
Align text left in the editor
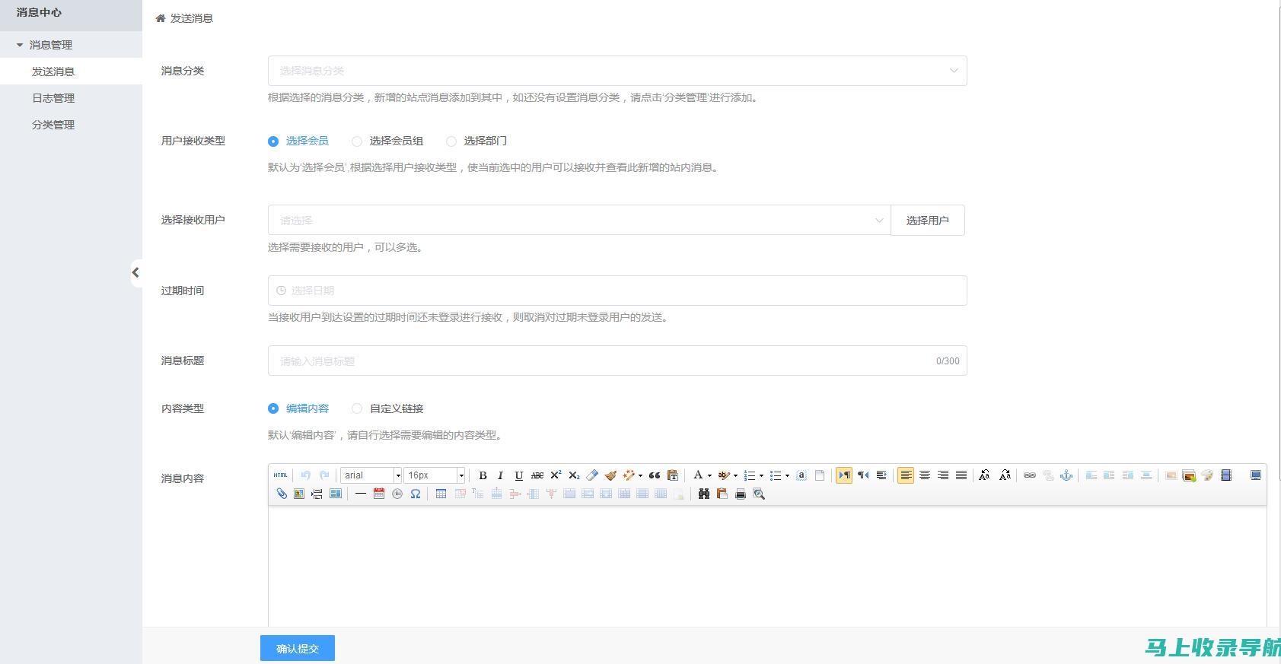906,475
